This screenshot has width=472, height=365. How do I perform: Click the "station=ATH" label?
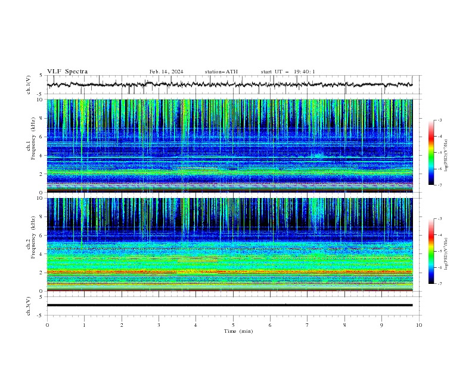coord(221,72)
